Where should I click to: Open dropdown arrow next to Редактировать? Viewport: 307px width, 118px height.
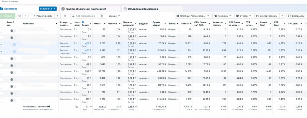tap(58, 16)
